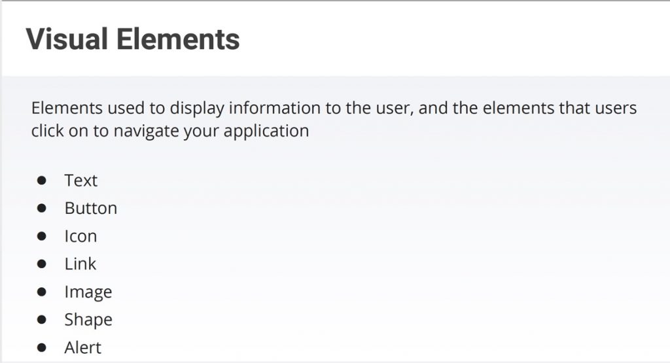
Task: Select the "Alert" list item
Action: (x=83, y=347)
